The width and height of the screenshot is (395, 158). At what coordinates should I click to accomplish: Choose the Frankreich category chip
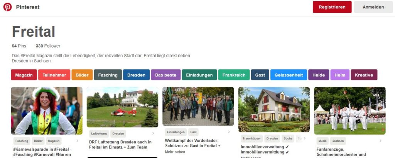click(x=234, y=75)
